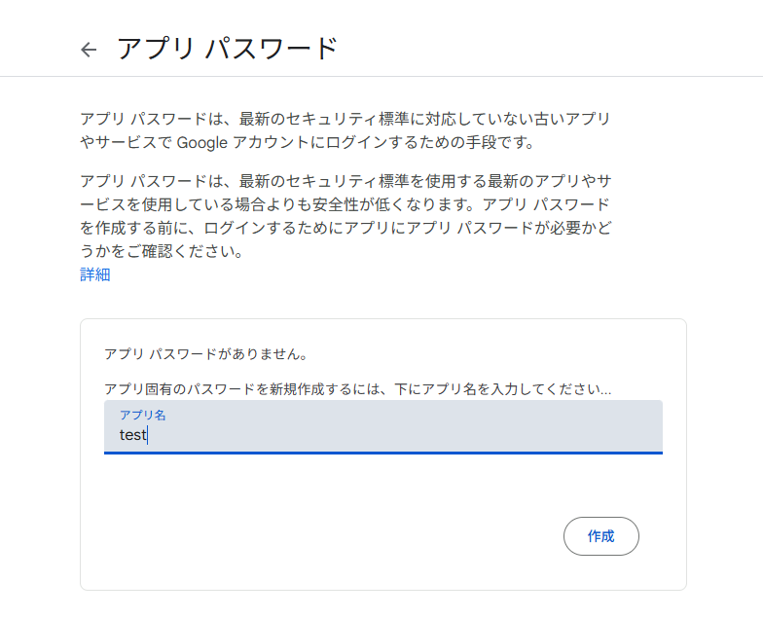This screenshot has width=763, height=618.
Task: Click the line ending うかをご確認ください。
Action: click(x=162, y=251)
